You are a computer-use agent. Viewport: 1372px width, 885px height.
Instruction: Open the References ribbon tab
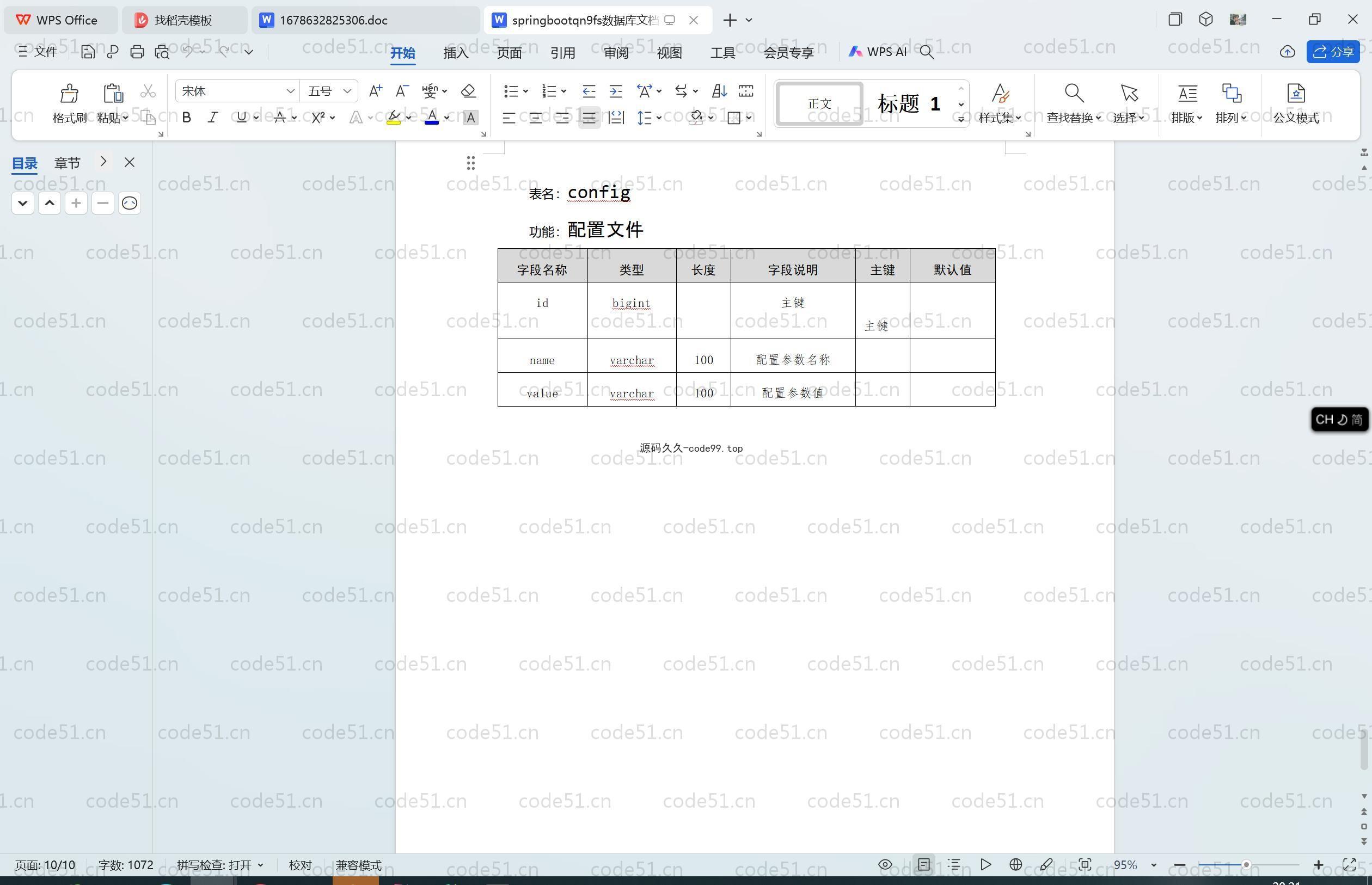coord(563,52)
